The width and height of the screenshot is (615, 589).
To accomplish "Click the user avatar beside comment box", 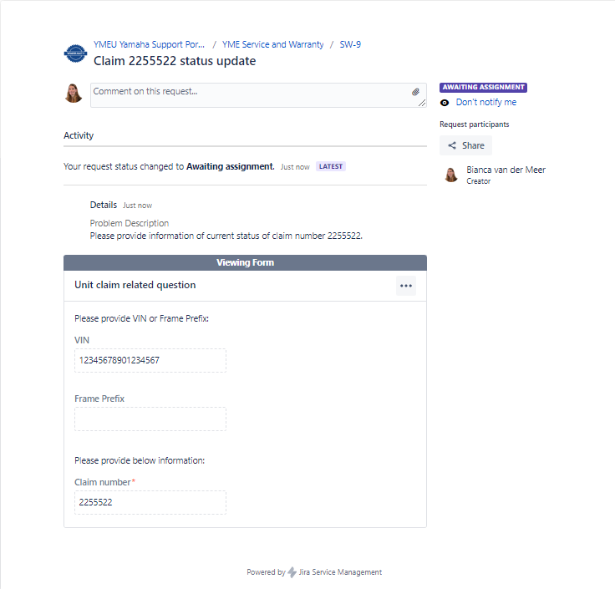I will (x=74, y=94).
